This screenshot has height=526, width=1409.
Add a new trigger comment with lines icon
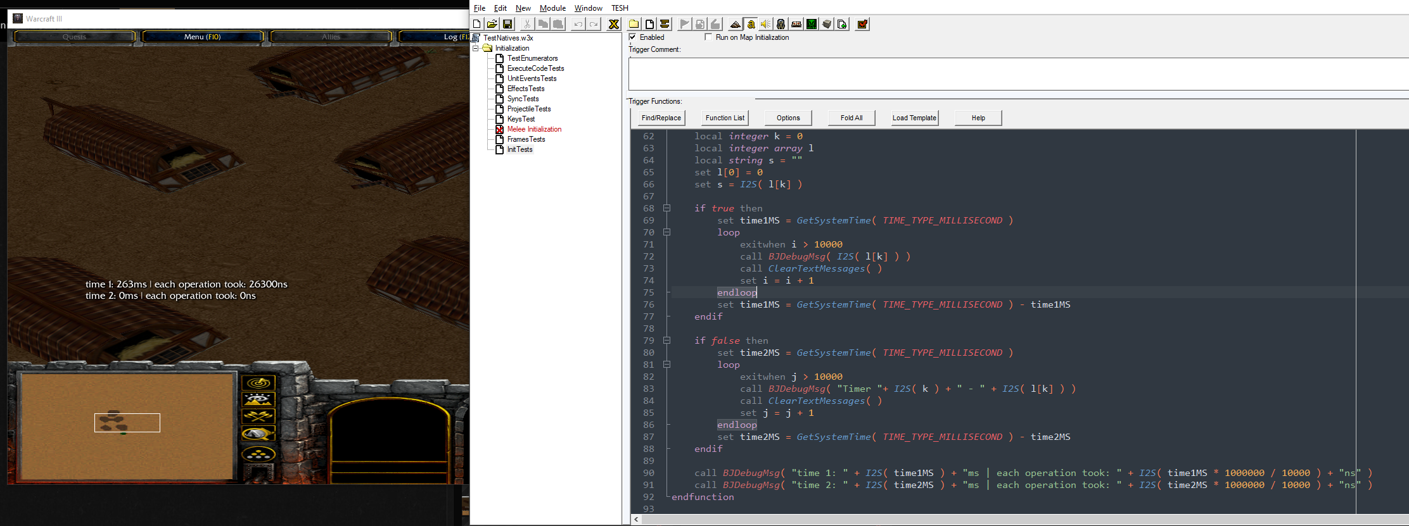[x=665, y=24]
